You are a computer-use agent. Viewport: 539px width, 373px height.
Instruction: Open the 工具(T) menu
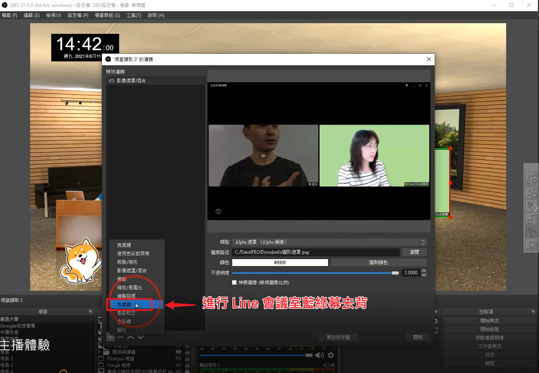point(134,15)
